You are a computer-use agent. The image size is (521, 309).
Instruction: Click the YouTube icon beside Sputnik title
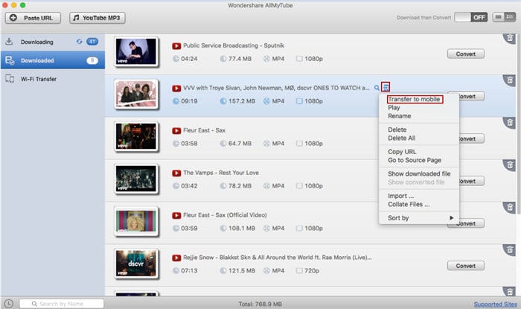pos(176,46)
